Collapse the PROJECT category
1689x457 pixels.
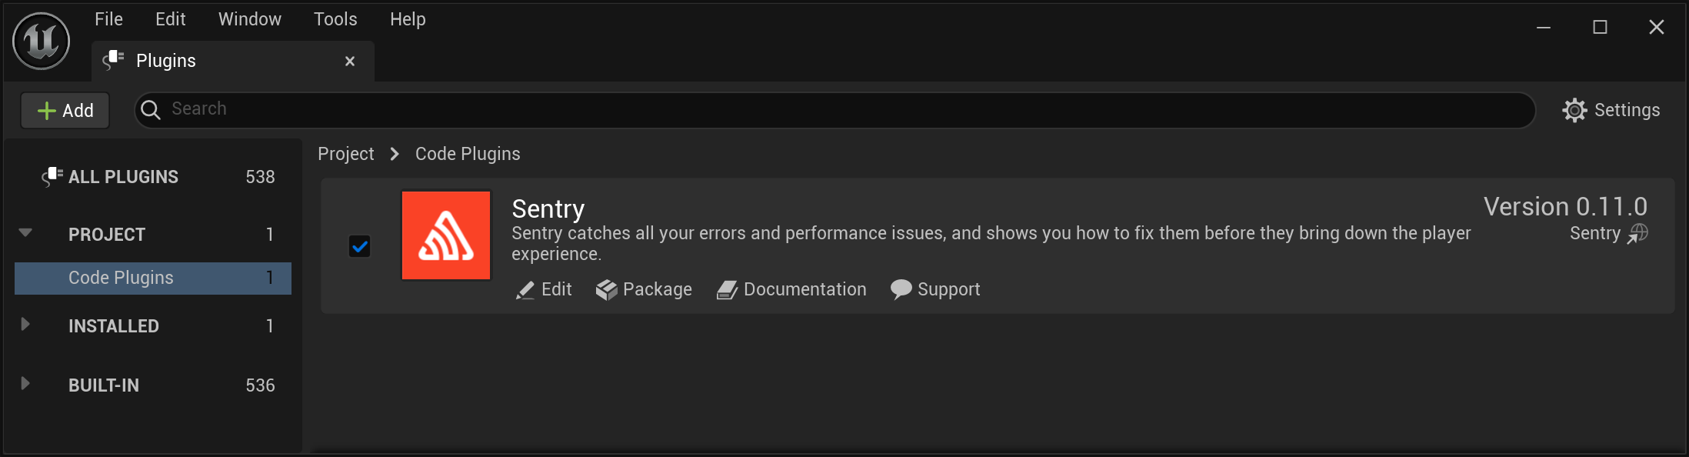25,233
